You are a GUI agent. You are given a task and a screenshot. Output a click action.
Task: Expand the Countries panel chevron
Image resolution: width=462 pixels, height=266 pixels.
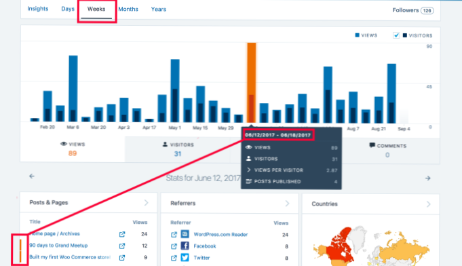428,204
